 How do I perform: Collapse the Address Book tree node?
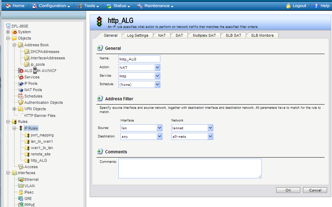[x=14, y=45]
